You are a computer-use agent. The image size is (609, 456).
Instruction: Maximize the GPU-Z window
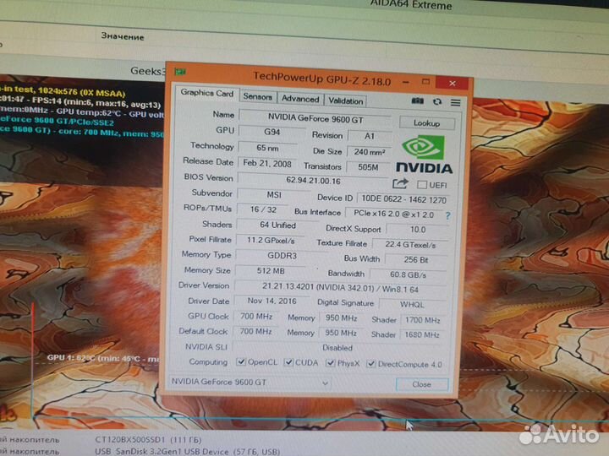pos(425,82)
